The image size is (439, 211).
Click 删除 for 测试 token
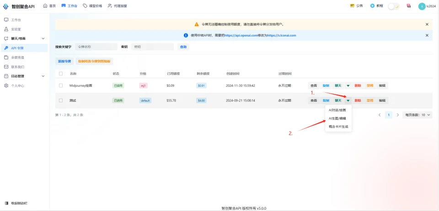pos(358,100)
